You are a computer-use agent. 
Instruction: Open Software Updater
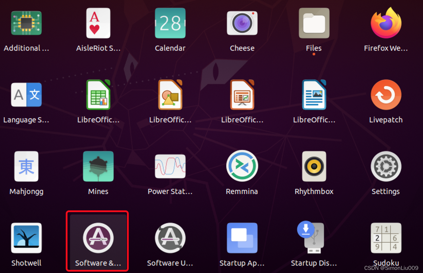click(x=170, y=238)
